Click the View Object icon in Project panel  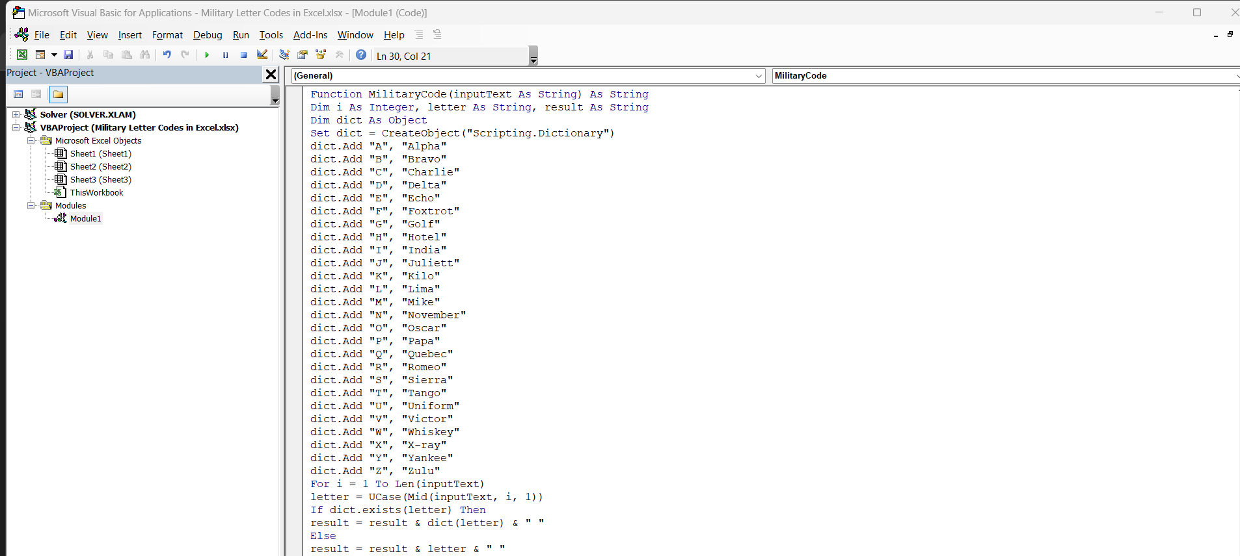click(36, 95)
